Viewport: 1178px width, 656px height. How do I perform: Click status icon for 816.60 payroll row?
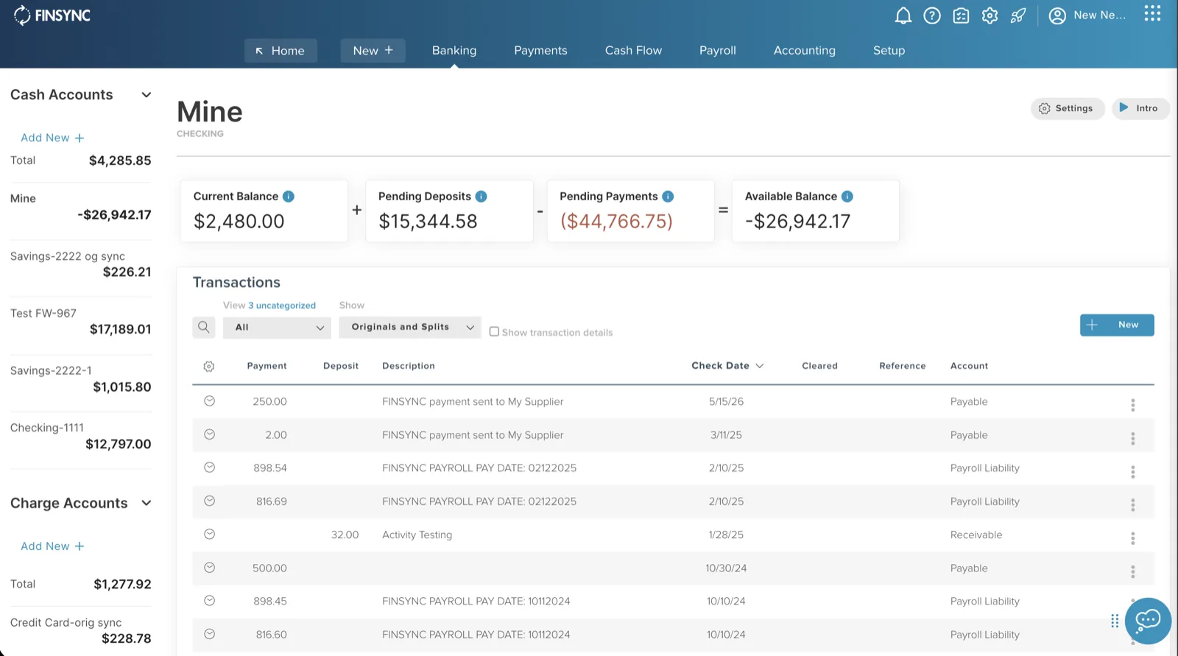(210, 634)
